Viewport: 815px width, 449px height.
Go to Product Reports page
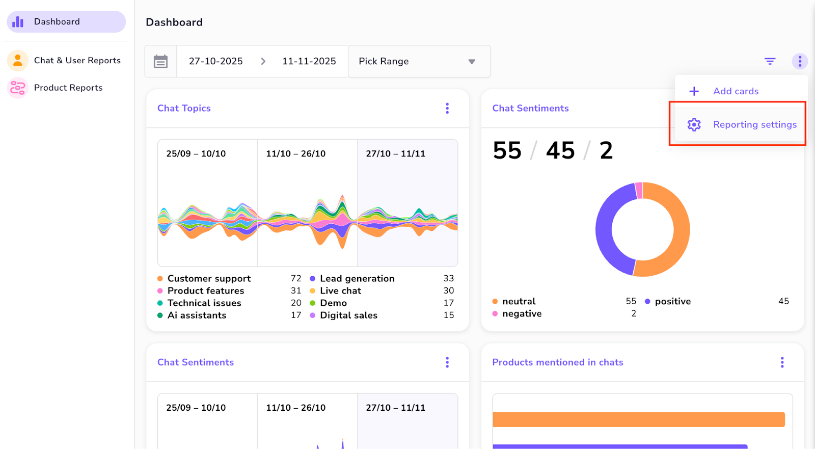pyautogui.click(x=68, y=88)
